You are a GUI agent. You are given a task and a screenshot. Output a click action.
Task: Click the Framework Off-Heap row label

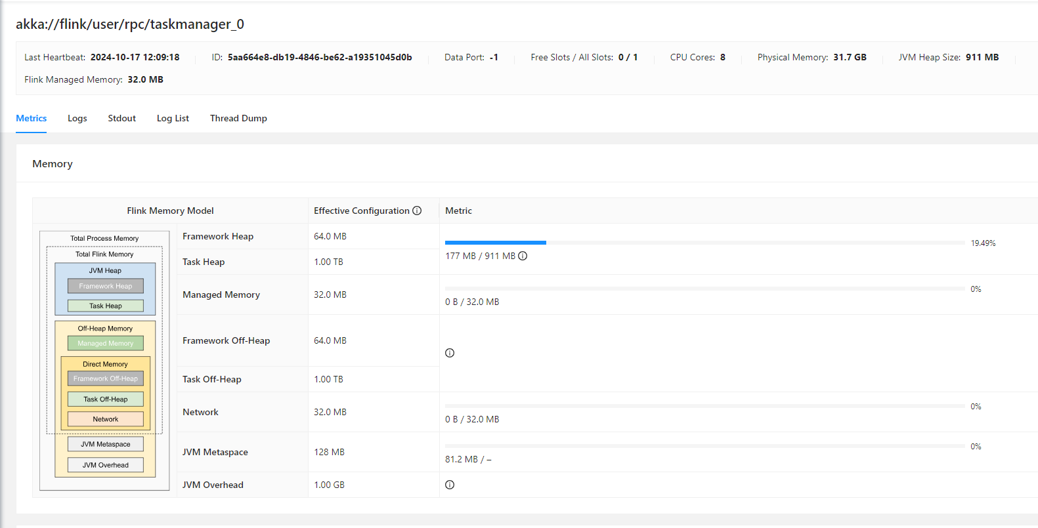(227, 340)
